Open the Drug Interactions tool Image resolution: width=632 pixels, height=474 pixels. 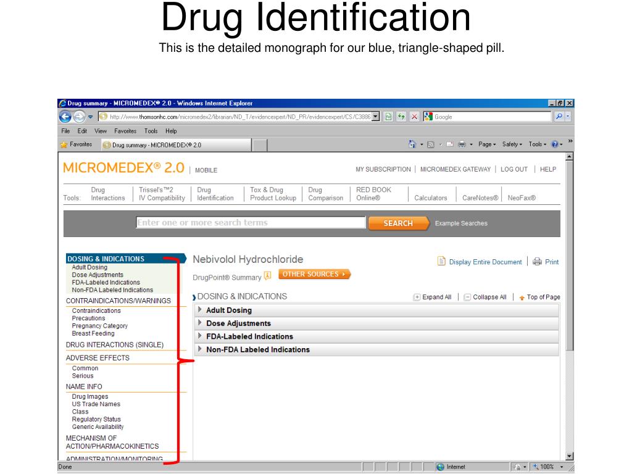(x=107, y=194)
